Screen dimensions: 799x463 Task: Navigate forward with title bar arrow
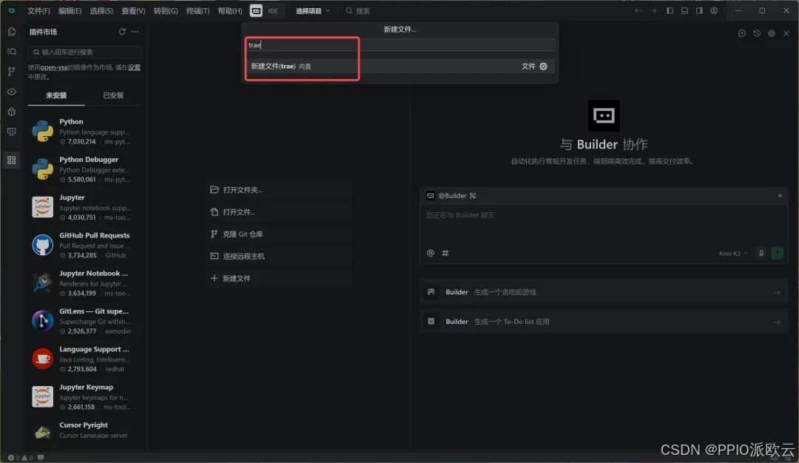point(653,10)
